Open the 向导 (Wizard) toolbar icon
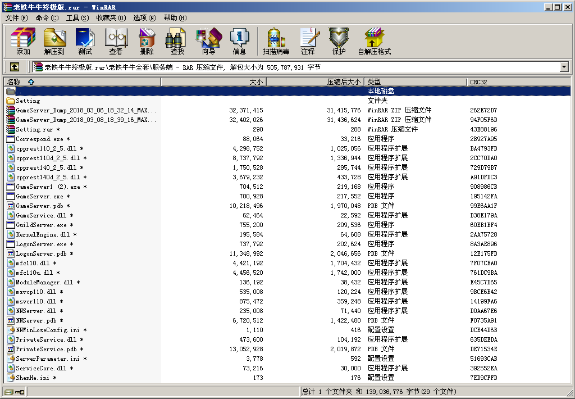 pyautogui.click(x=208, y=41)
